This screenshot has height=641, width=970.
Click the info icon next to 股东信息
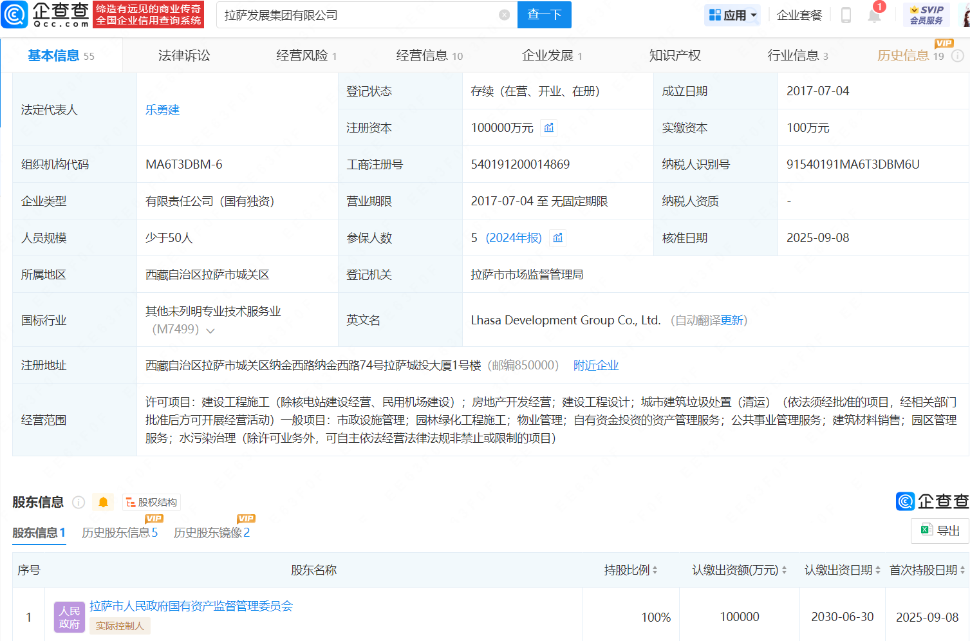coord(78,502)
